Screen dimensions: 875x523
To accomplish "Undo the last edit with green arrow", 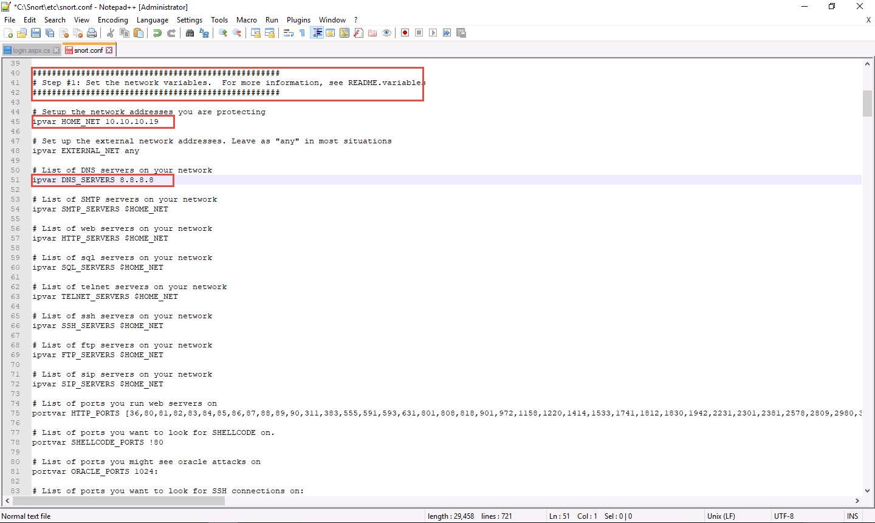I will pos(157,33).
